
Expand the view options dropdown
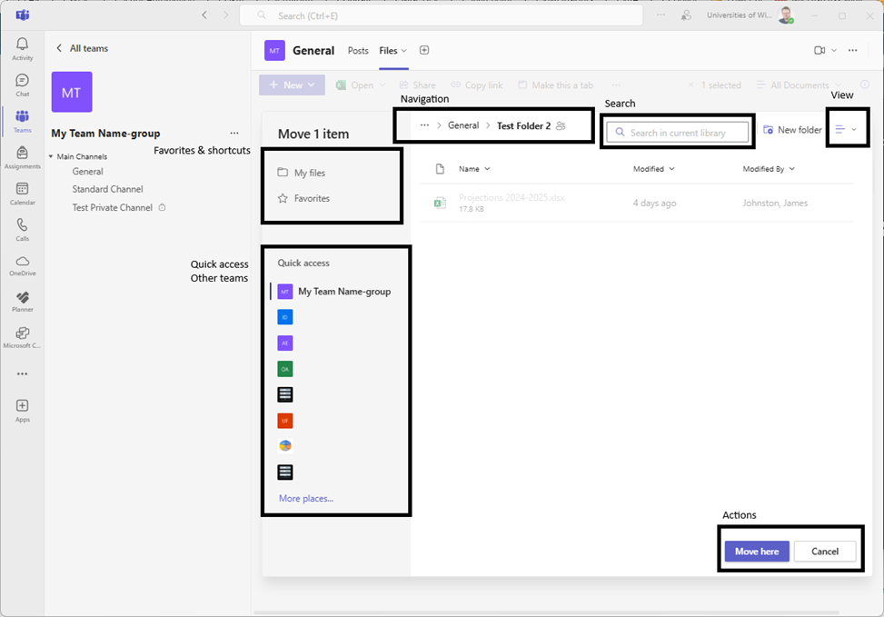846,130
